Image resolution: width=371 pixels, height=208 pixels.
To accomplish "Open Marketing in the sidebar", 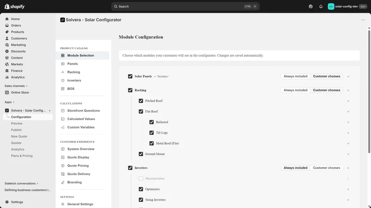I will click(18, 45).
